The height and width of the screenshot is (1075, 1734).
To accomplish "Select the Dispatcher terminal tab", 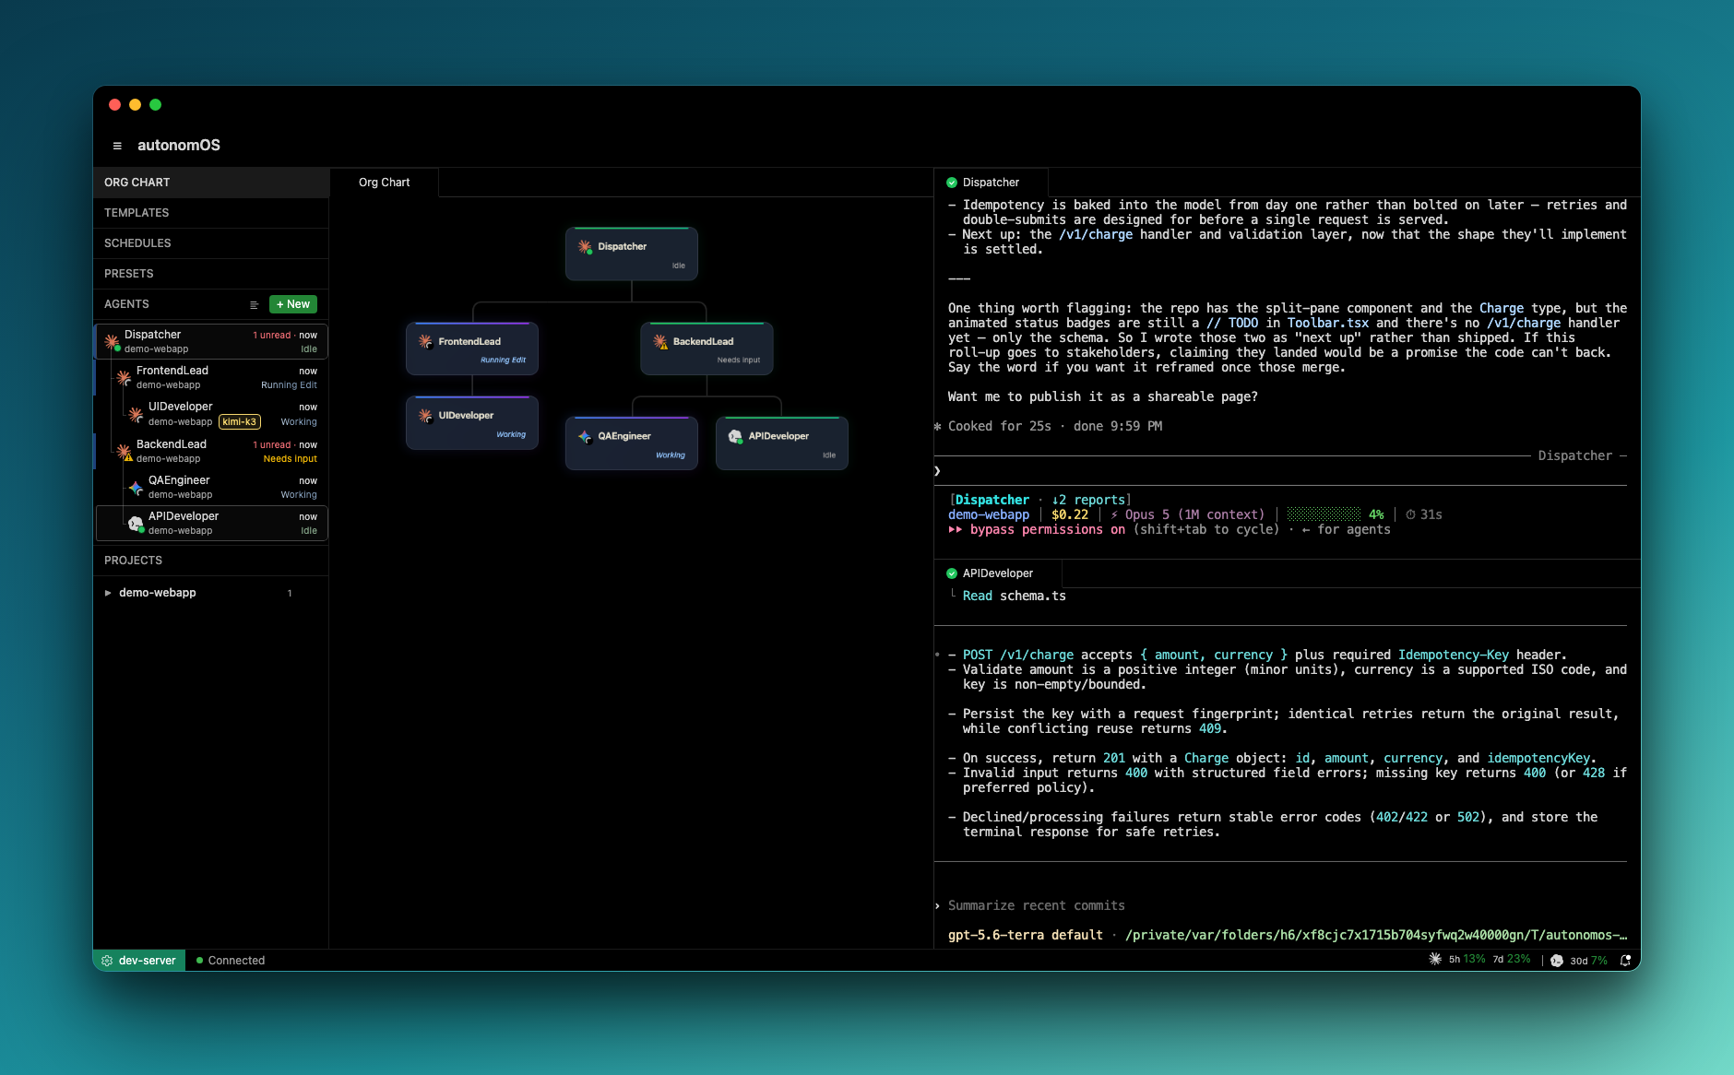I will click(x=991, y=183).
